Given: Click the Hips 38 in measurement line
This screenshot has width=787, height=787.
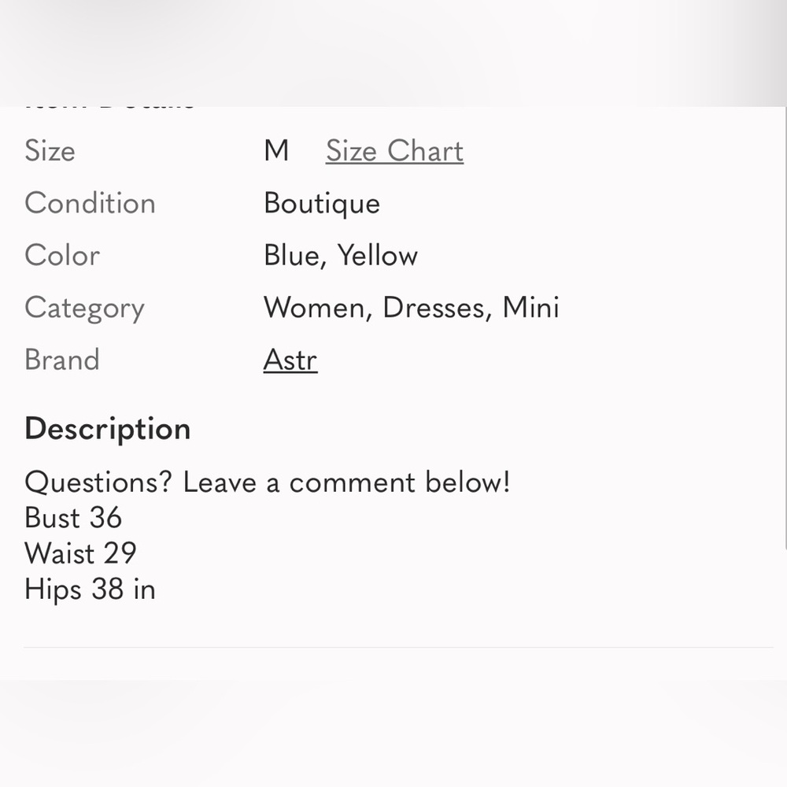Looking at the screenshot, I should 90,589.
